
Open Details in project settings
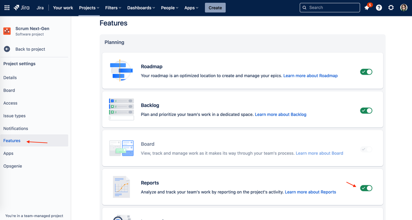tap(10, 78)
